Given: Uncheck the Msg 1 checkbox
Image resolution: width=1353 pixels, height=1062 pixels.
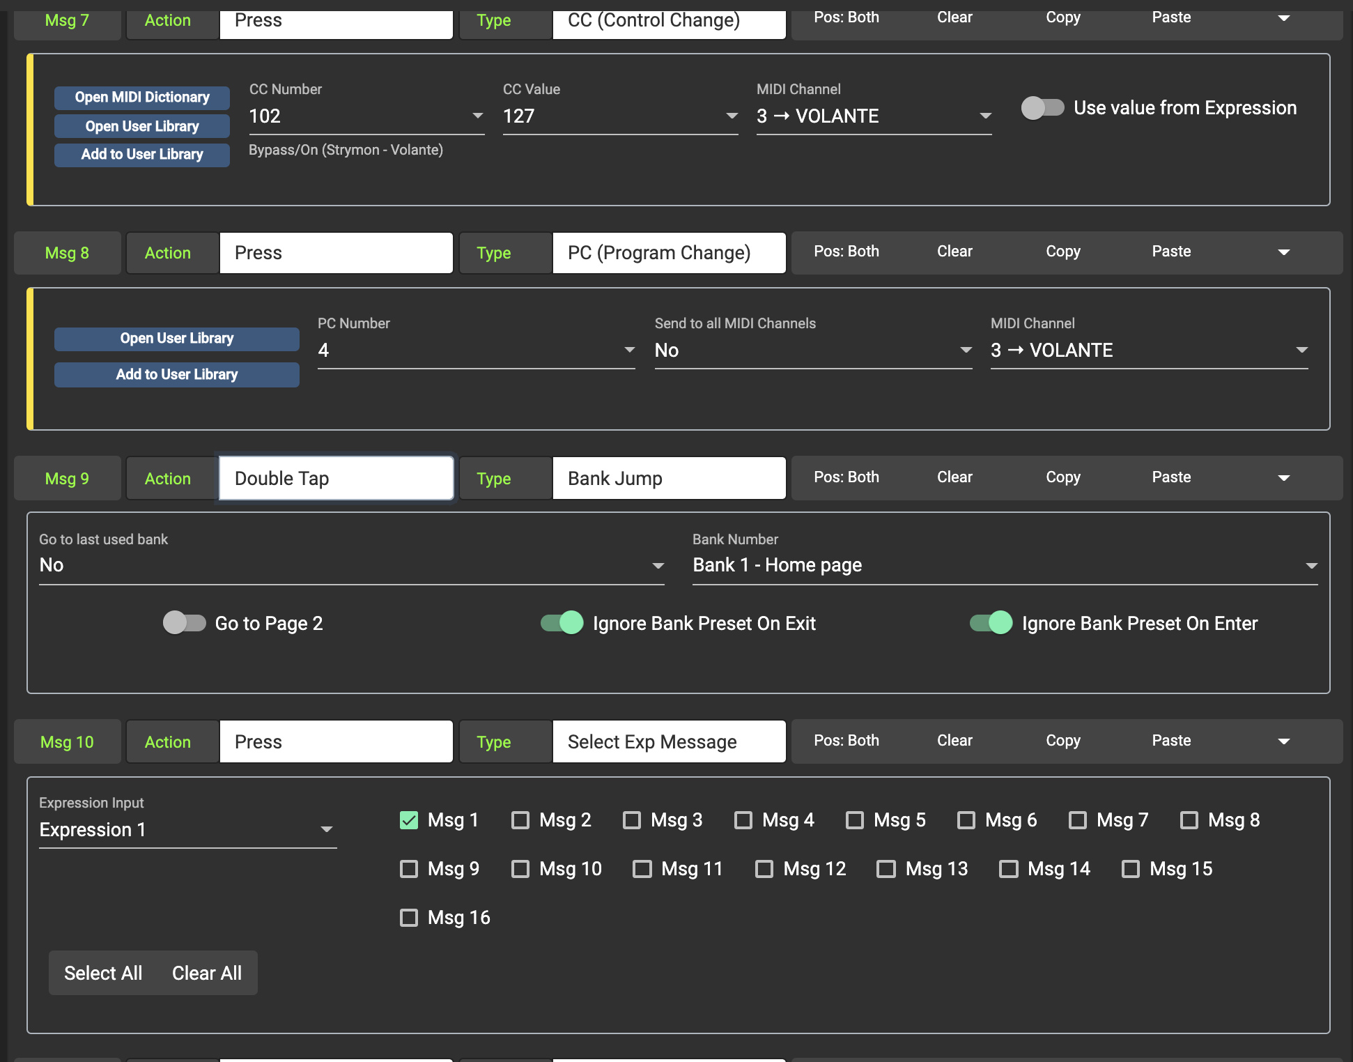Looking at the screenshot, I should pos(409,820).
